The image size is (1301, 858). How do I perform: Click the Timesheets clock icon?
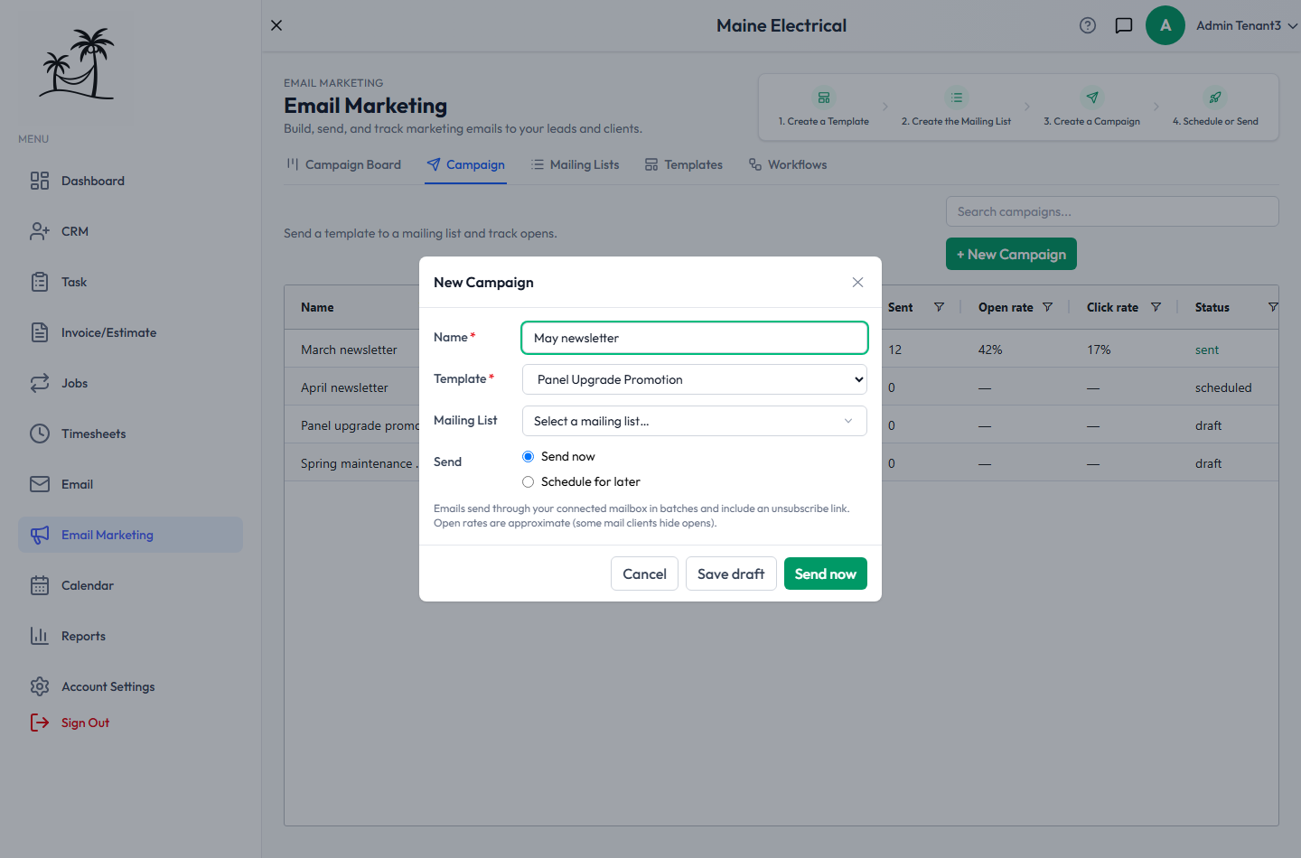[x=40, y=434]
